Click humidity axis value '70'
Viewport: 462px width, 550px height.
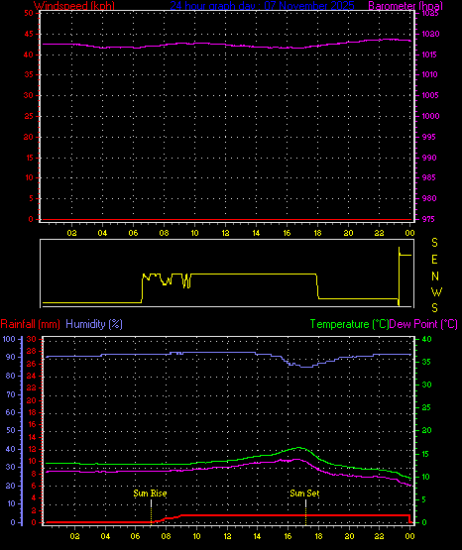[x=11, y=394]
